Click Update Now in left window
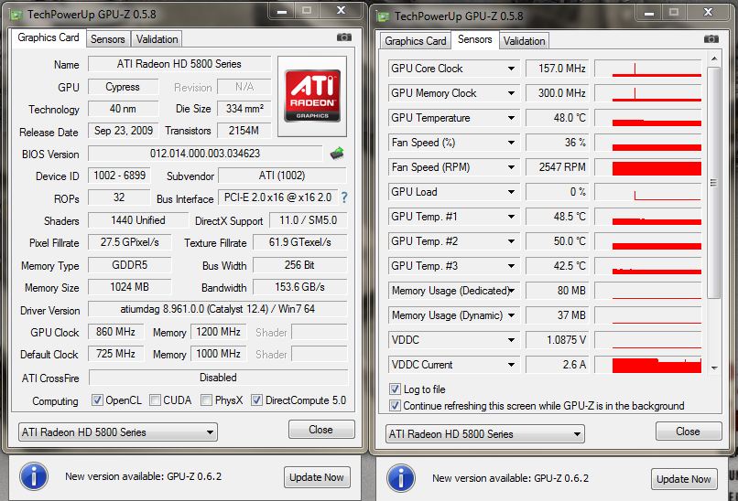Image resolution: width=738 pixels, height=501 pixels. [x=317, y=477]
